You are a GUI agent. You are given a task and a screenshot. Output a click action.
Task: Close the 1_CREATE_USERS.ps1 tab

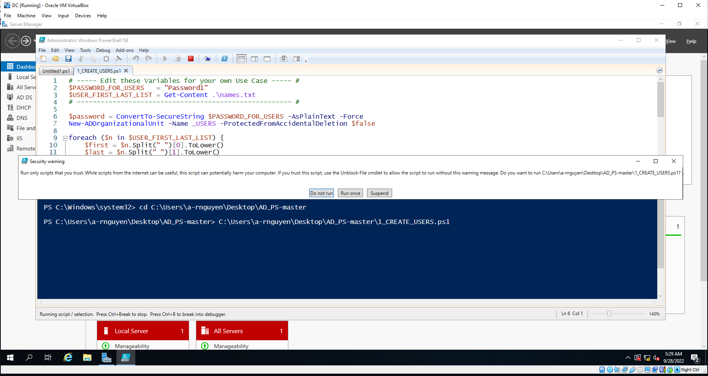coord(126,71)
